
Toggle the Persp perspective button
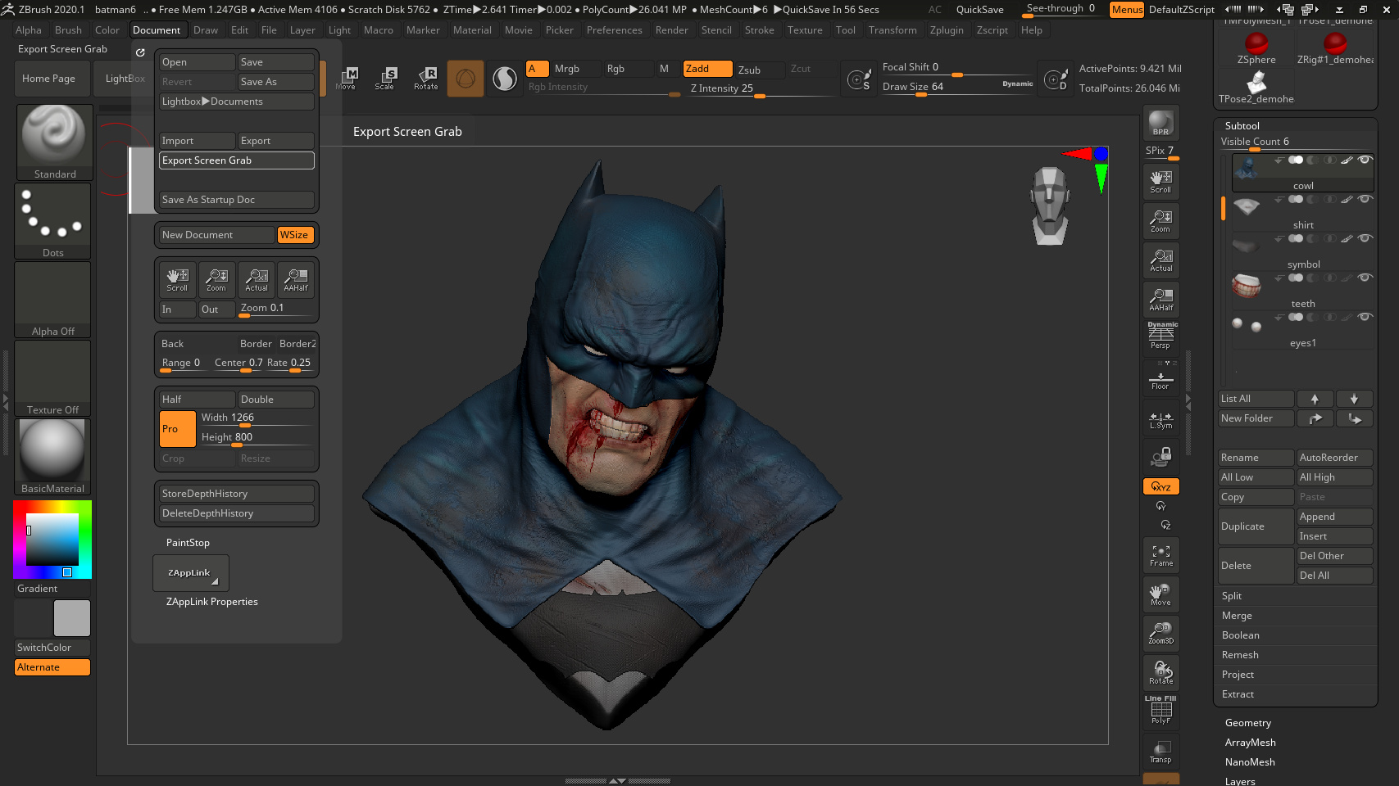click(1161, 337)
